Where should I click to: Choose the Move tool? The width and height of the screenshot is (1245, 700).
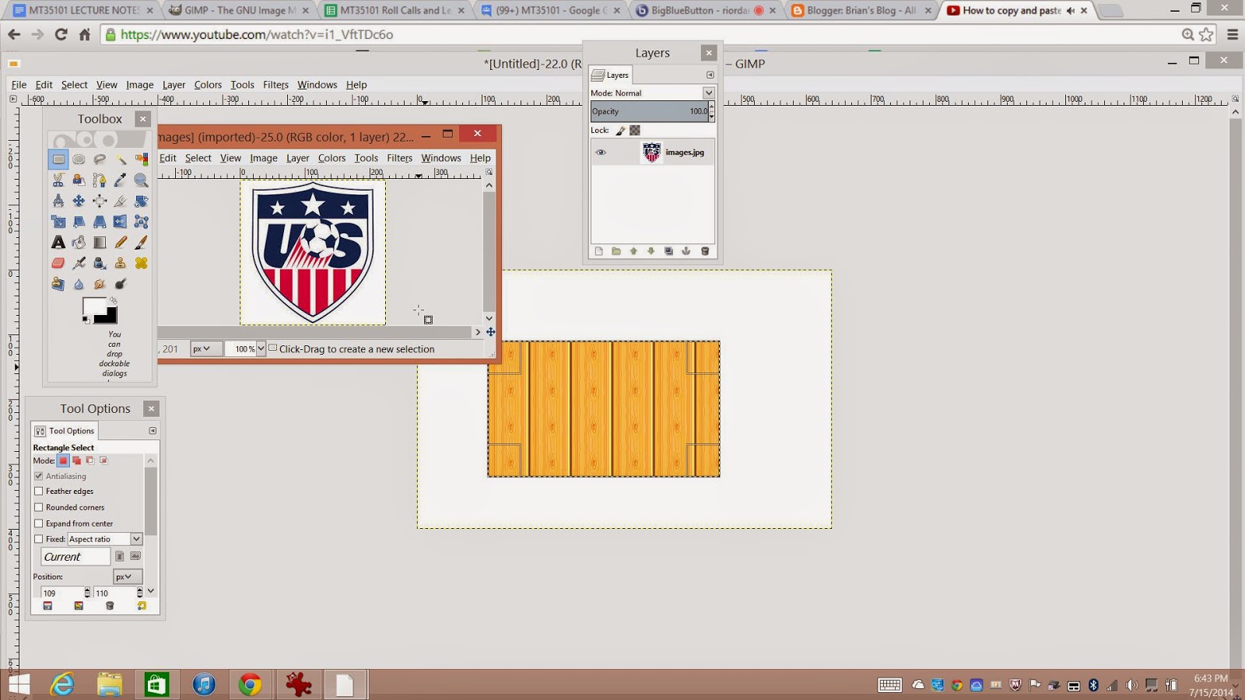pyautogui.click(x=79, y=201)
